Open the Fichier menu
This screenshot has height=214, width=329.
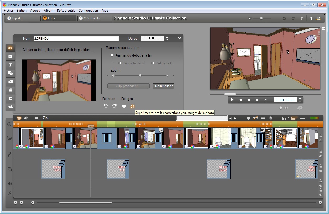coord(9,11)
